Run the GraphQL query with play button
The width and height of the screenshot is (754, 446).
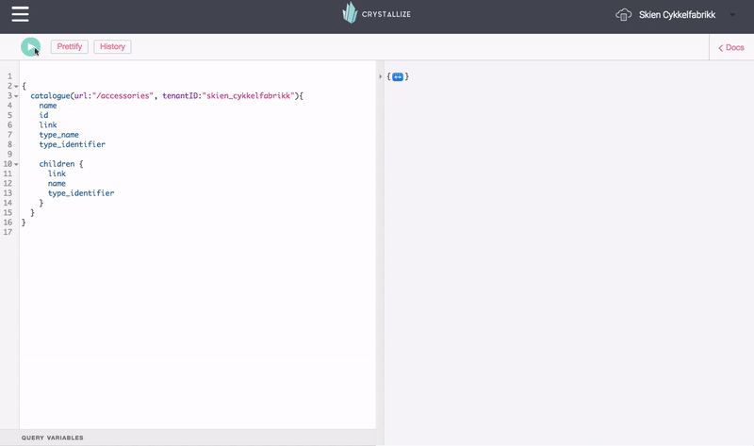tap(30, 46)
